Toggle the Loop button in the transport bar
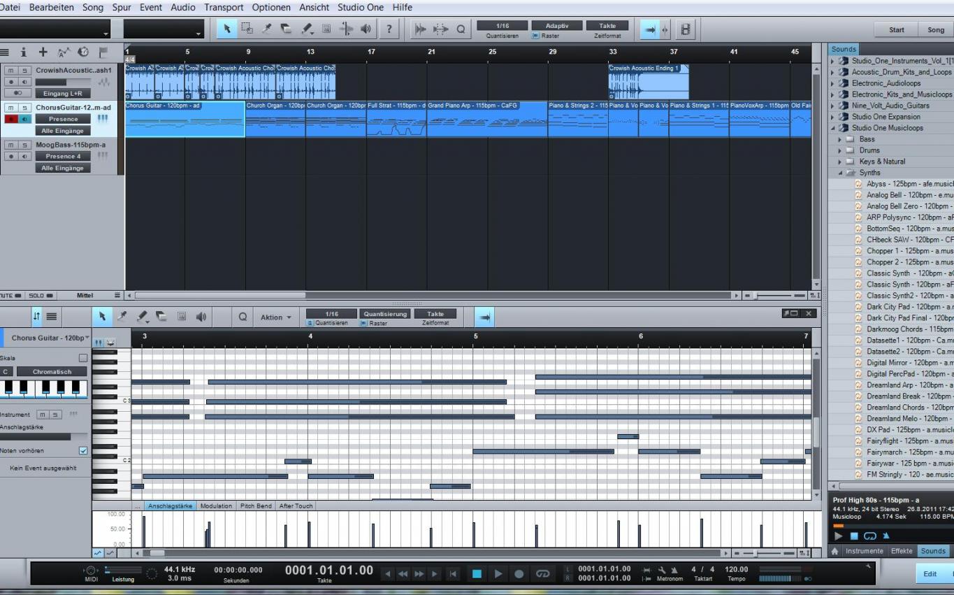The height and width of the screenshot is (595, 954). pyautogui.click(x=542, y=573)
